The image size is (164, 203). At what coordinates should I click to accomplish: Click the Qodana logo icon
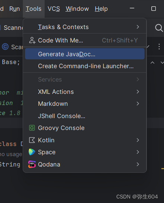pos(32,164)
